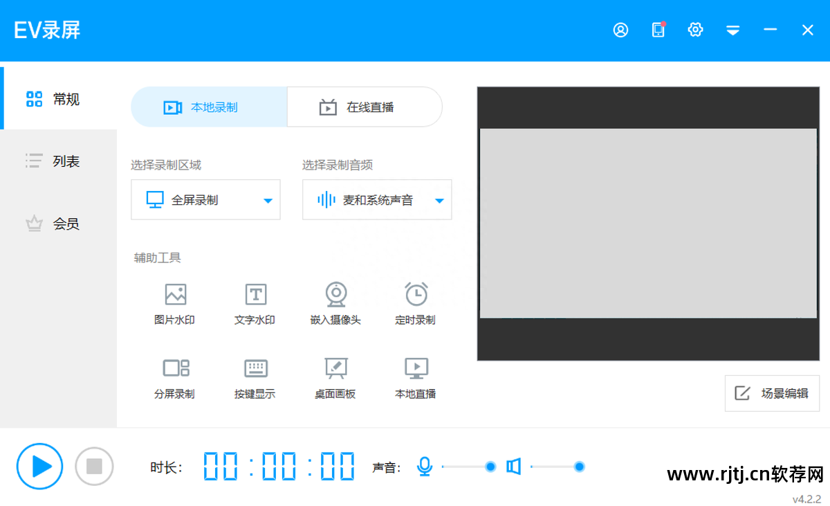
Task: Start recording with the blue play button
Action: click(40, 467)
